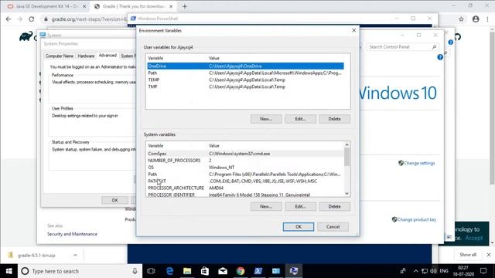Switch to the Gradle download tab
Screen dimensions: 495x278
pyautogui.click(x=133, y=6)
